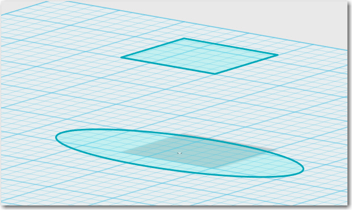
Task: Click the gray background above the grid
Action: pos(247,14)
